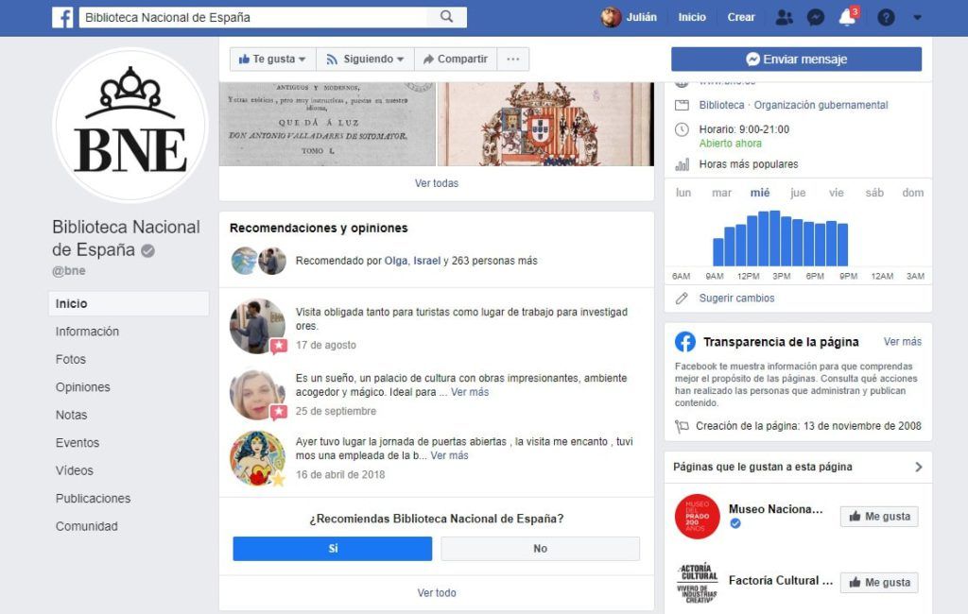Expand Ver más on 16 de abril review
Screen dimensions: 968x614
click(449, 455)
